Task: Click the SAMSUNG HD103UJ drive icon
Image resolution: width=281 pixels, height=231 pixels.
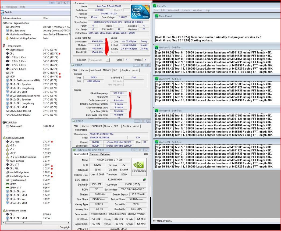Action: click(7, 111)
